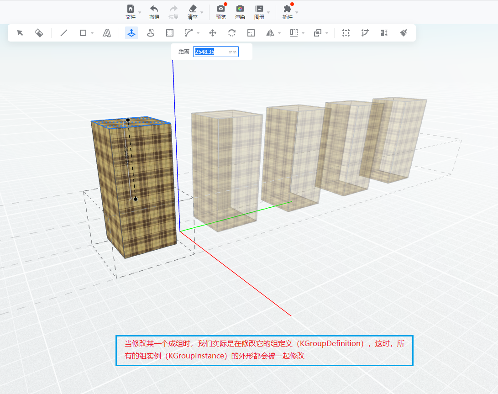The height and width of the screenshot is (394, 498).
Task: Click the section cut tool icon
Action: (x=365, y=33)
